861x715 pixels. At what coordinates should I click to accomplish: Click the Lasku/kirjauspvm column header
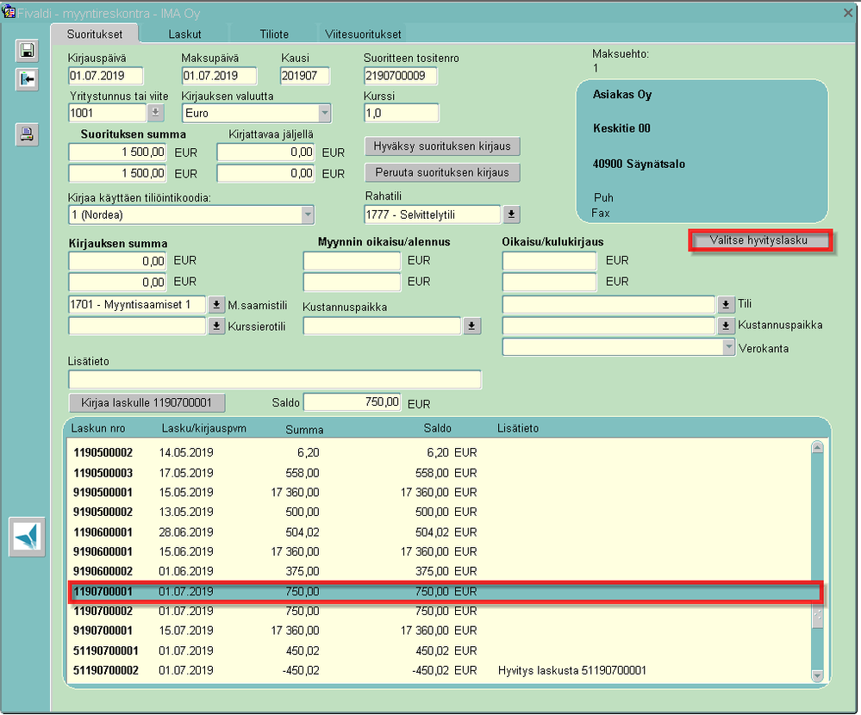coord(203,428)
